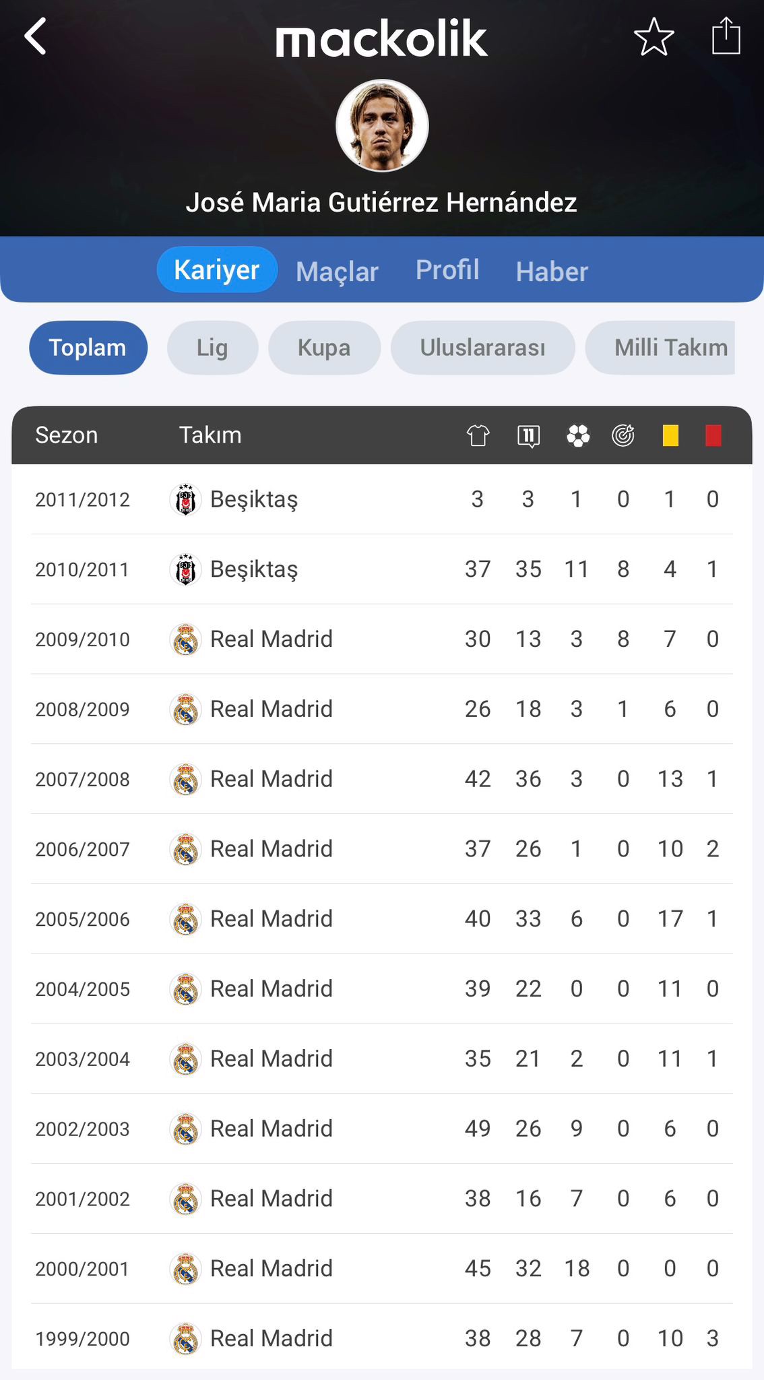Click the yellow card column icon
Screen dimensions: 764x1380
tap(670, 436)
